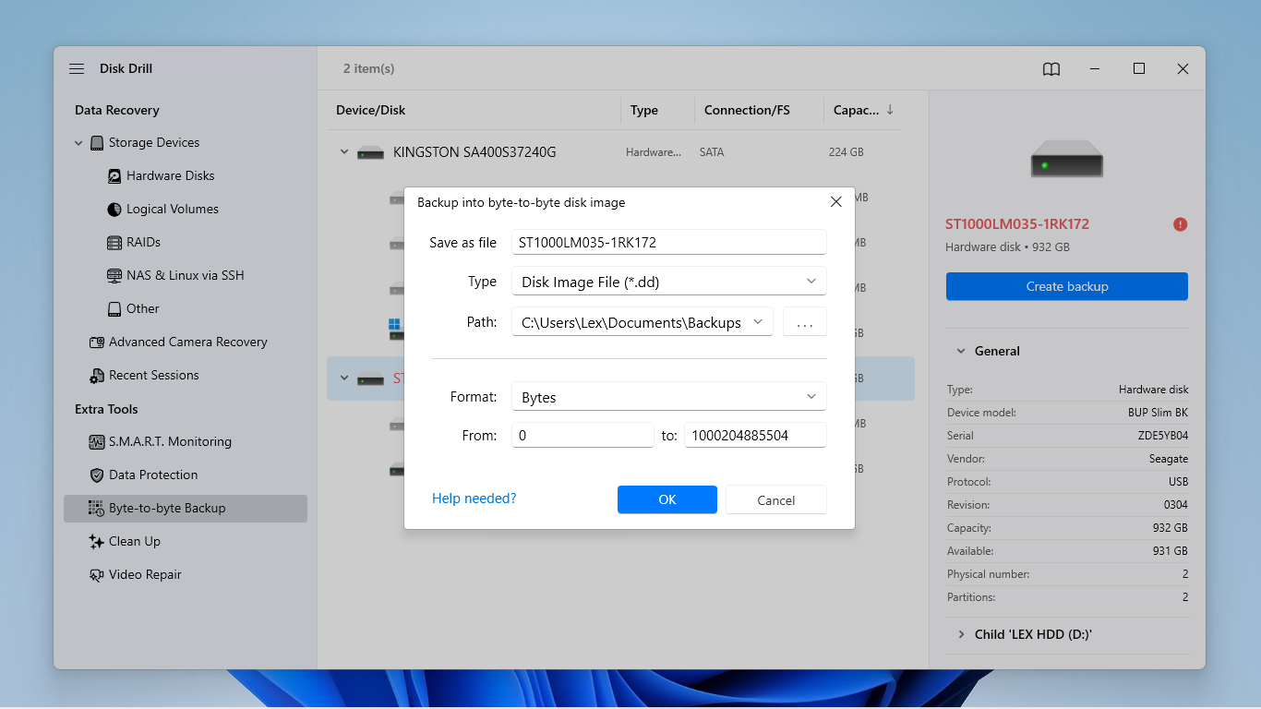This screenshot has height=709, width=1261.
Task: Click the Advanced Camera Recovery icon
Action: point(97,342)
